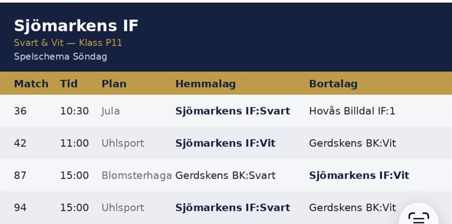Select Uhlsport field at 11:00

coord(122,143)
